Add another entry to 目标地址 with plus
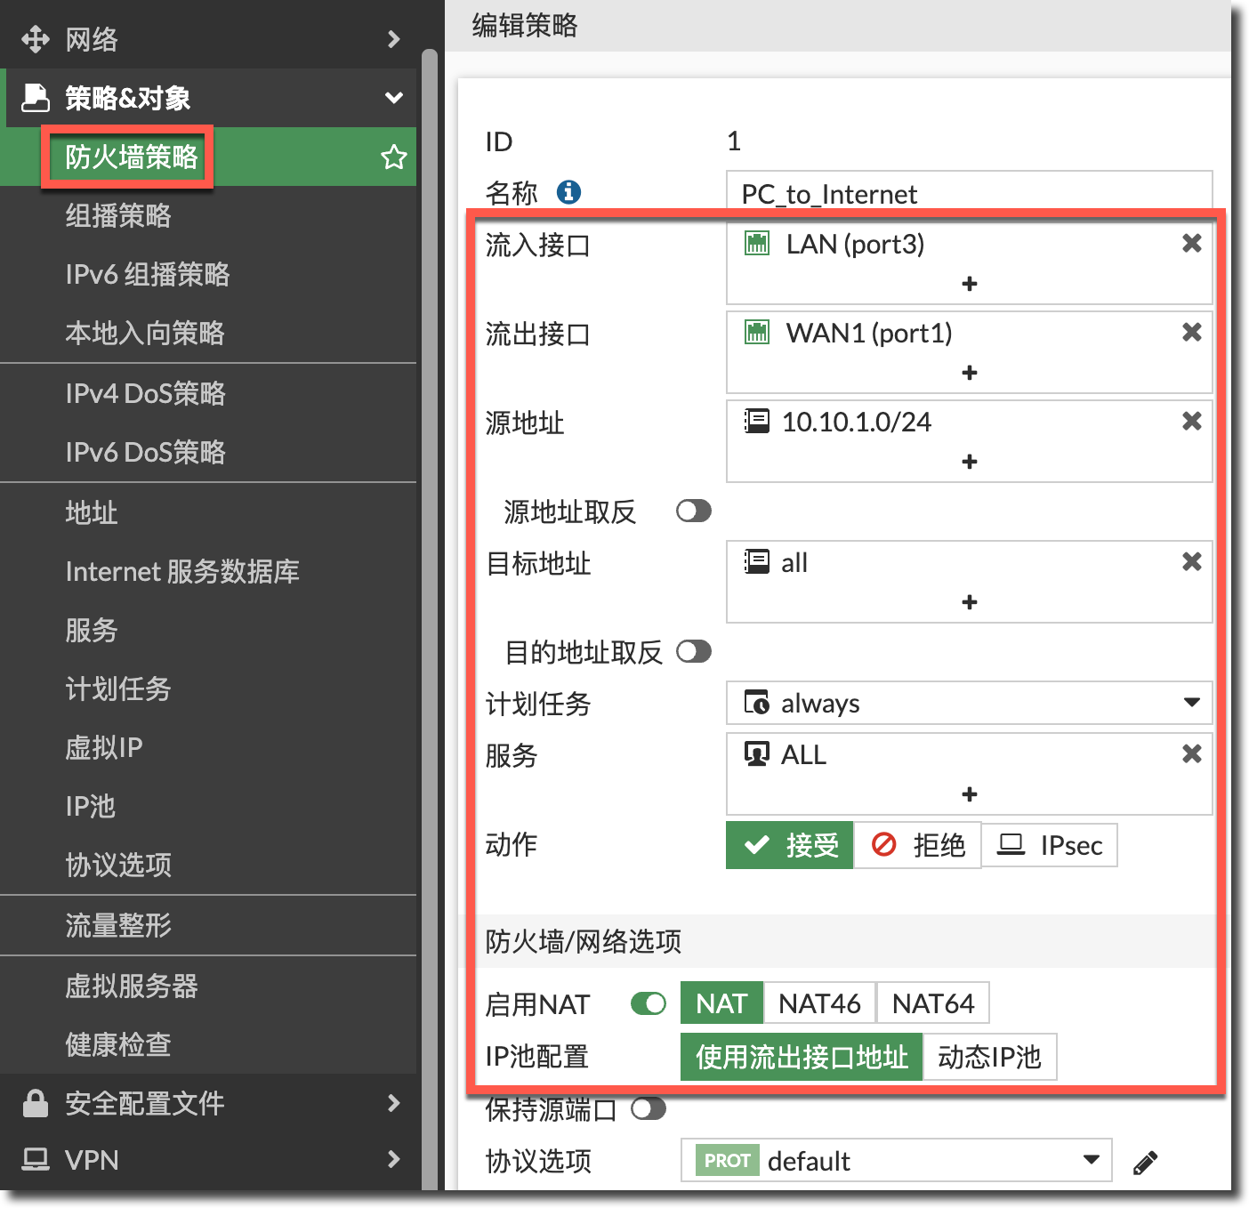1249x1208 pixels. point(969,603)
